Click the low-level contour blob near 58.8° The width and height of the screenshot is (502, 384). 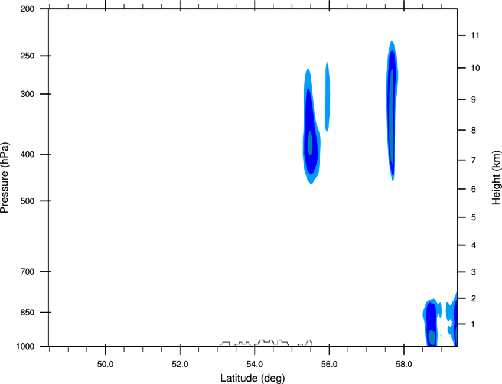432,322
